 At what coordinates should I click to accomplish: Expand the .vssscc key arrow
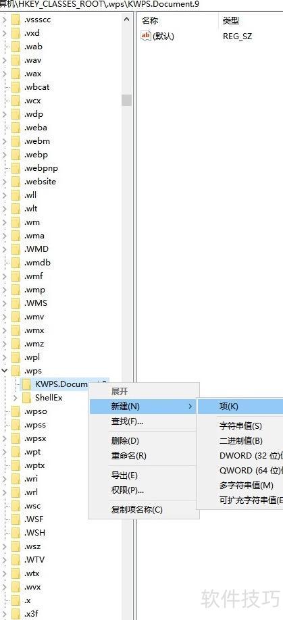(x=5, y=20)
